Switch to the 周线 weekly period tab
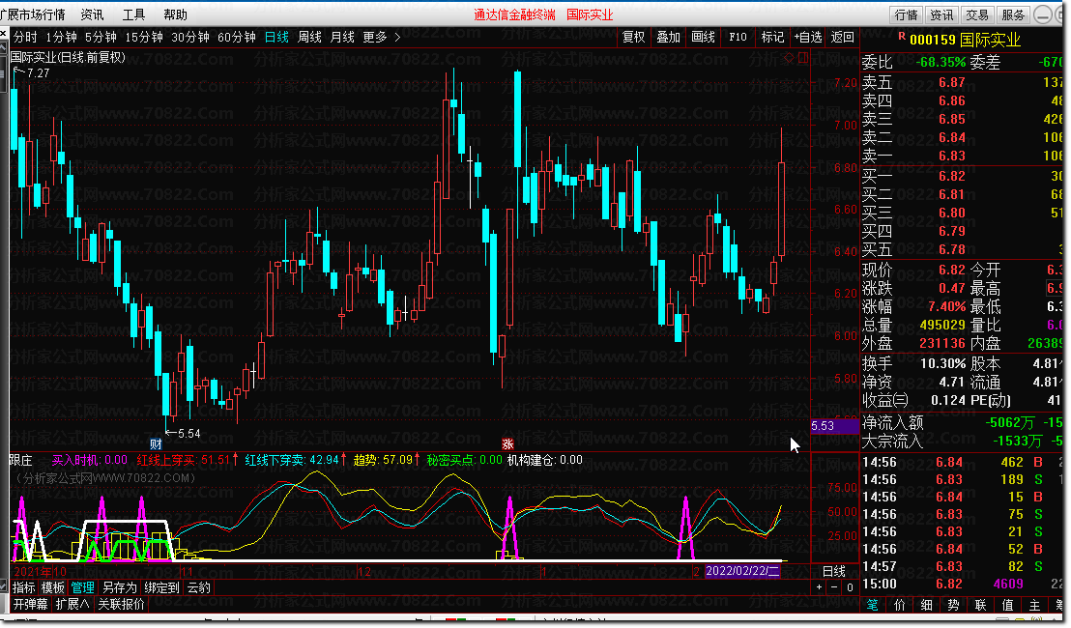Viewport: 1071px width, 628px height. click(x=309, y=37)
